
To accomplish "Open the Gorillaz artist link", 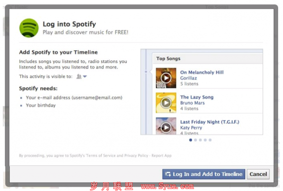I will [x=189, y=78].
